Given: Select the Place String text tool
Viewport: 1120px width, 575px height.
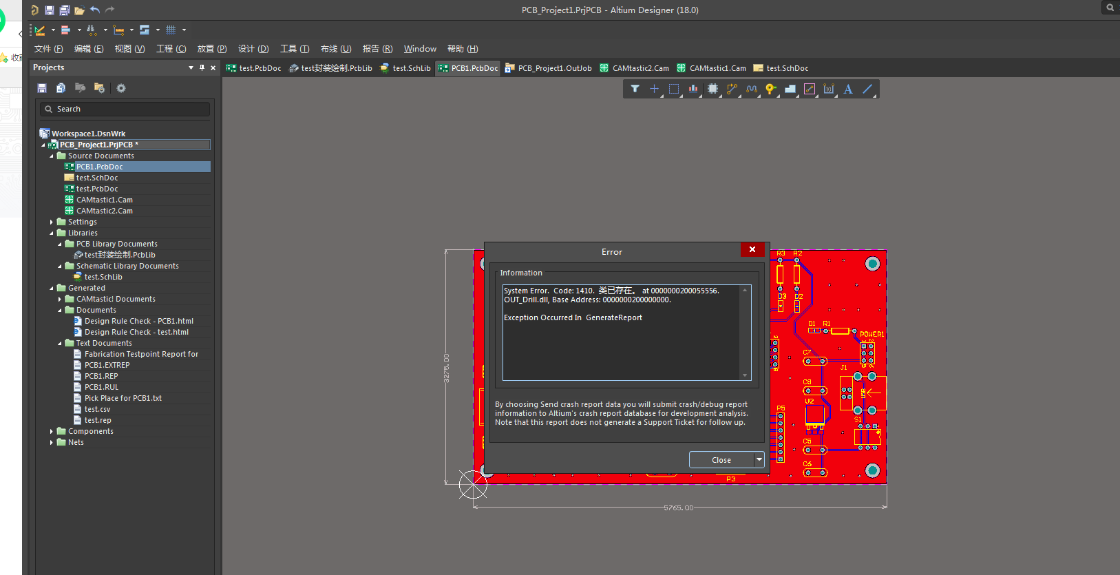Looking at the screenshot, I should click(848, 89).
